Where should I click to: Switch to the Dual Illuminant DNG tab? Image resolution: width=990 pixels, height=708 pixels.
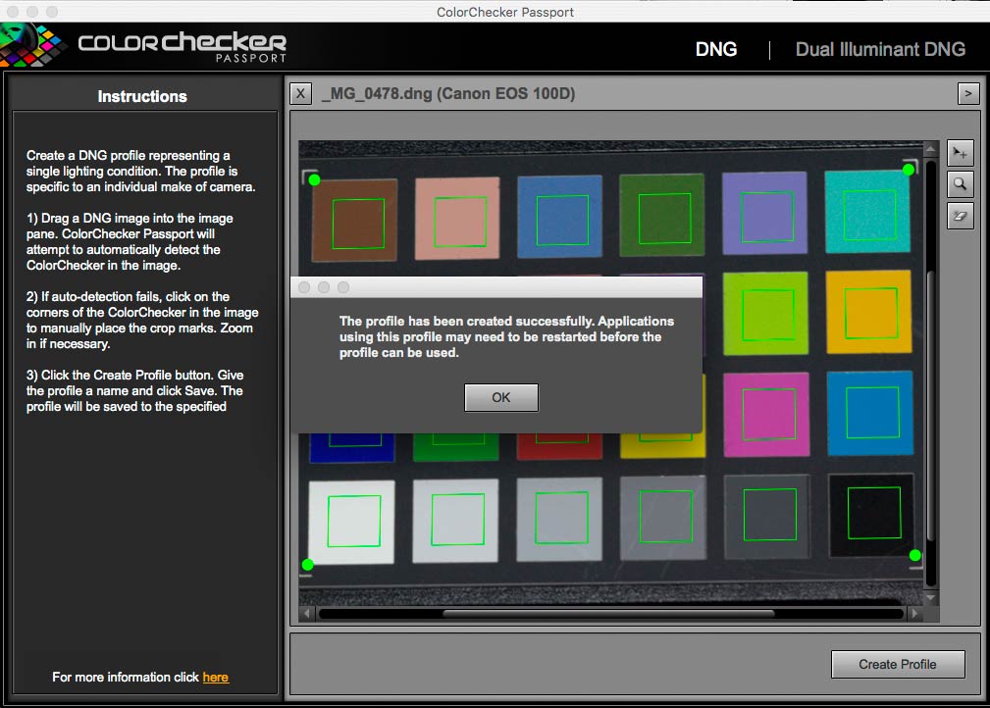880,49
